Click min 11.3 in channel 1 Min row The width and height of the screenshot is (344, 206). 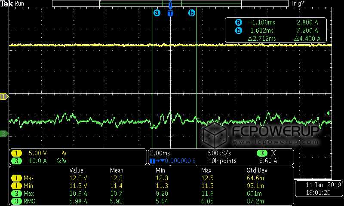click(162, 186)
